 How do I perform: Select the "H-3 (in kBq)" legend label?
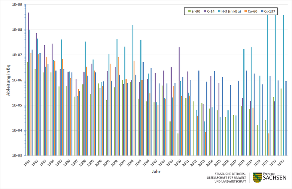[235, 12]
